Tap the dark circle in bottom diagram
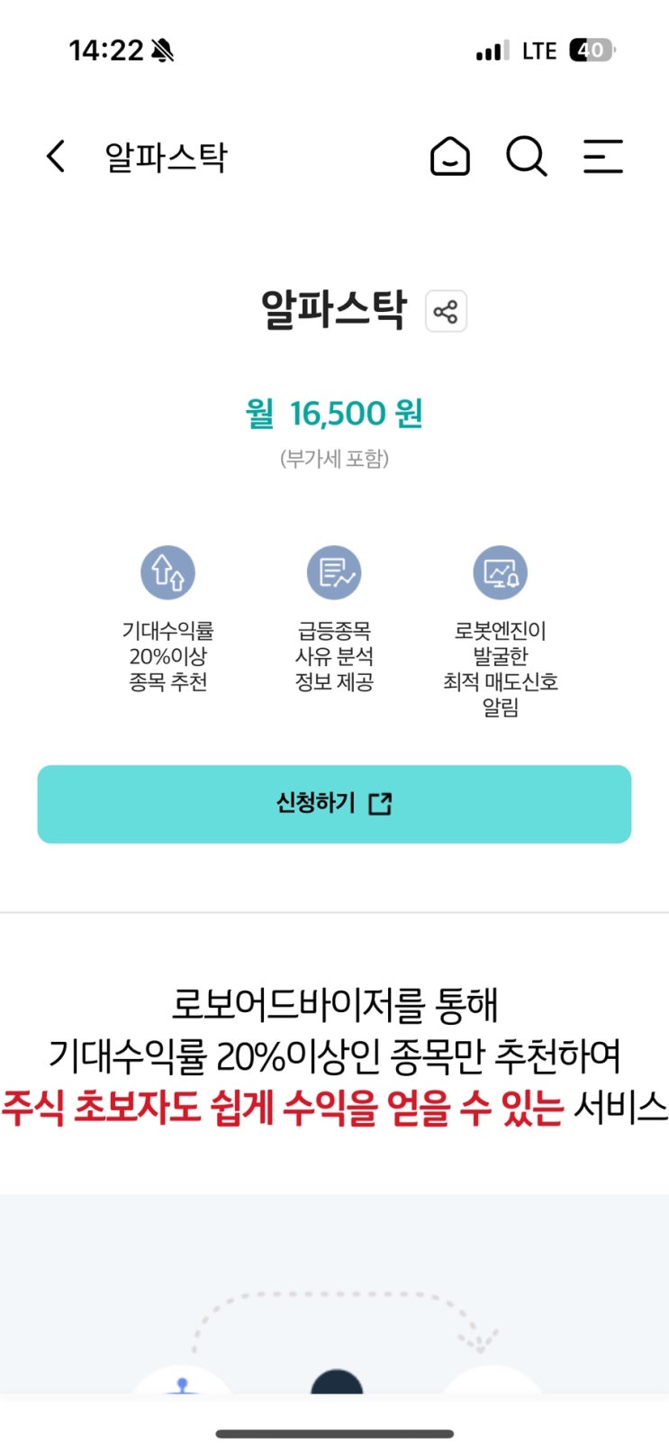669x1452 pixels. click(337, 1383)
